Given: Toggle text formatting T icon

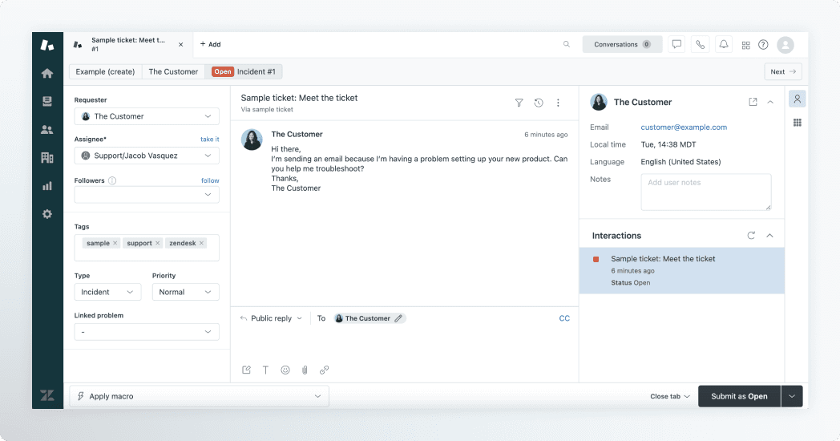Looking at the screenshot, I should (266, 370).
